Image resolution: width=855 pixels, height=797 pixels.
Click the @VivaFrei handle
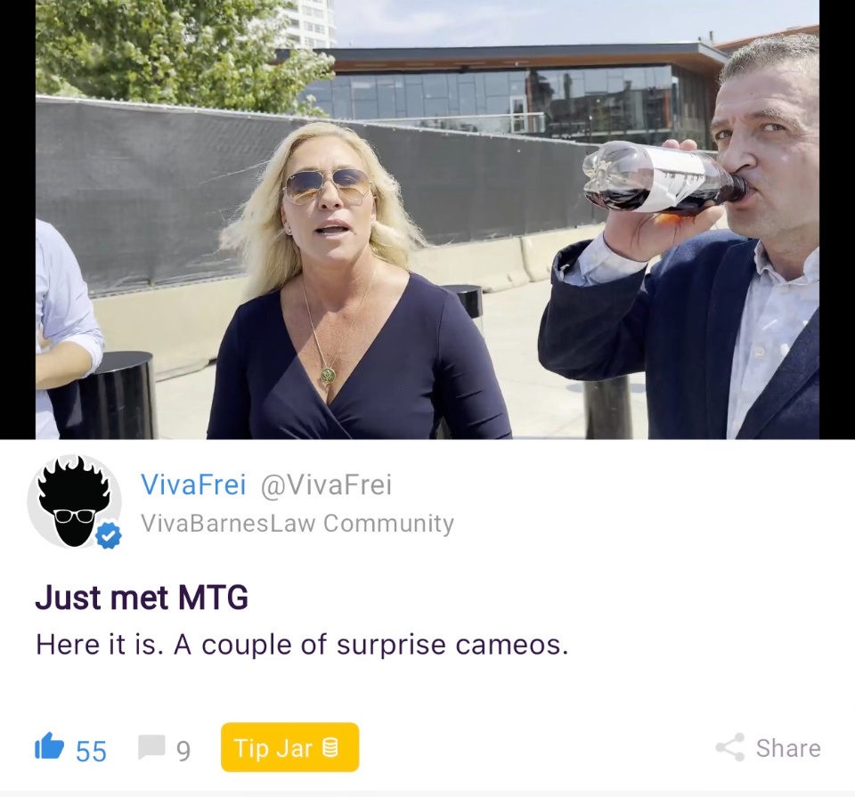point(326,484)
